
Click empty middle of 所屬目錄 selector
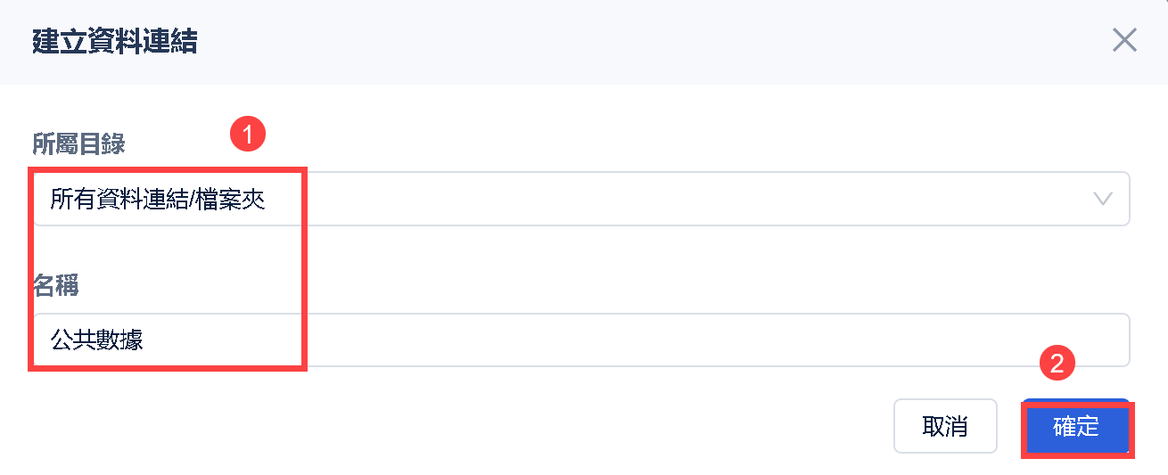pos(669,199)
